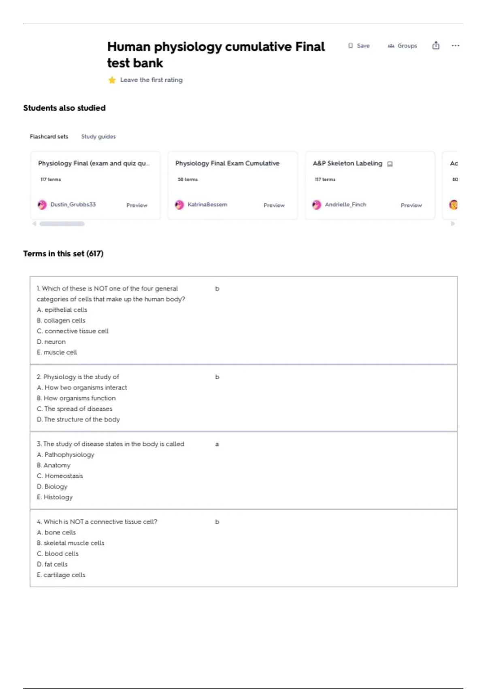The width and height of the screenshot is (486, 689).
Task: Open the Physiology Final Exam Cumulative card title
Action: click(227, 163)
